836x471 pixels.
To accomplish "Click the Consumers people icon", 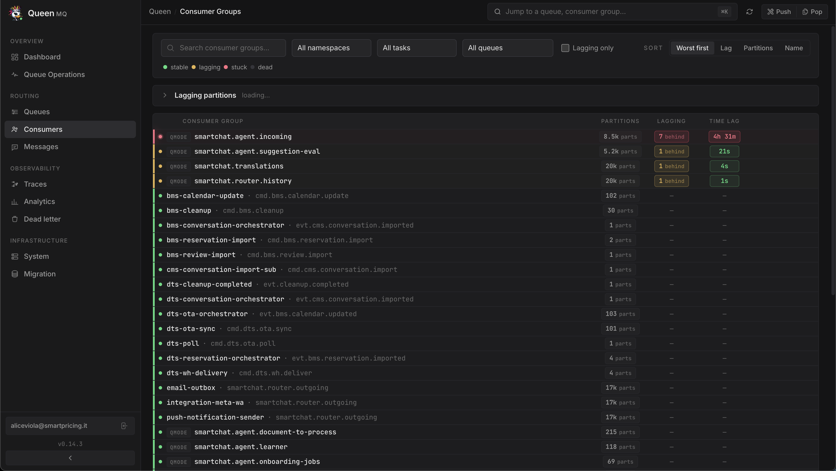I will point(15,129).
